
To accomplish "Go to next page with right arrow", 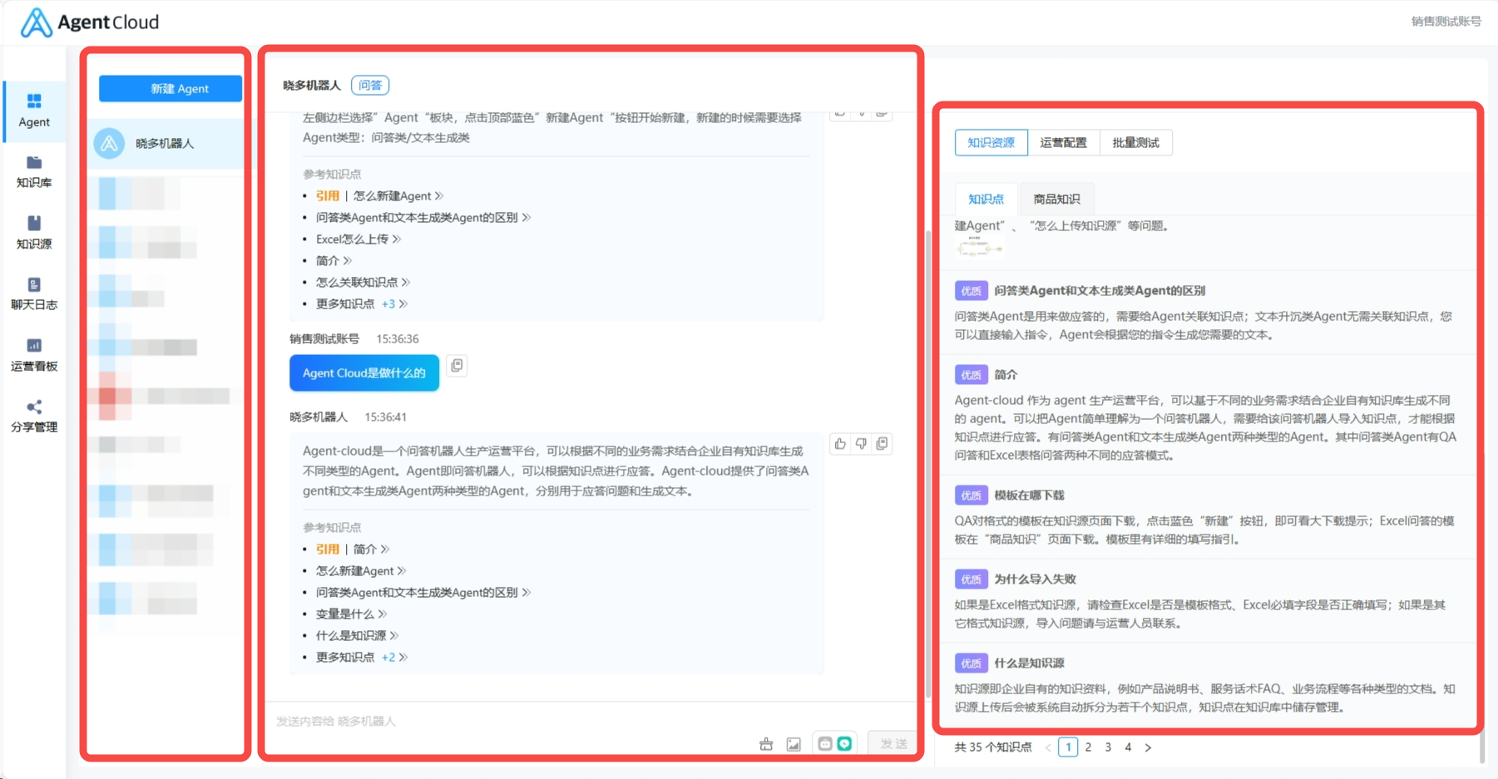I will pyautogui.click(x=1148, y=747).
